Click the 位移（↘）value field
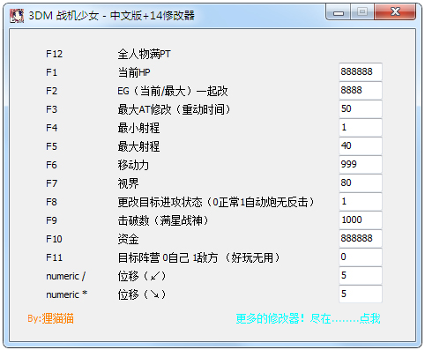This screenshot has height=350, width=425. 361,294
